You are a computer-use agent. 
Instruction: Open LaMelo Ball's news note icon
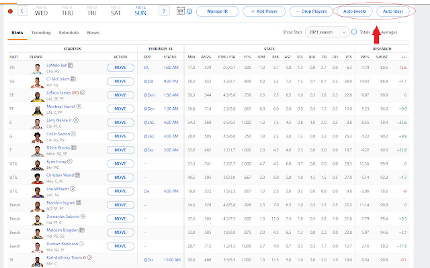coord(71,65)
